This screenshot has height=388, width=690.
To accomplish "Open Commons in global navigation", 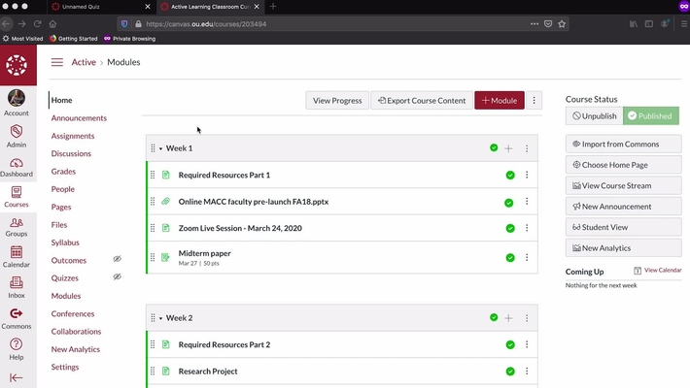I will pos(17,318).
